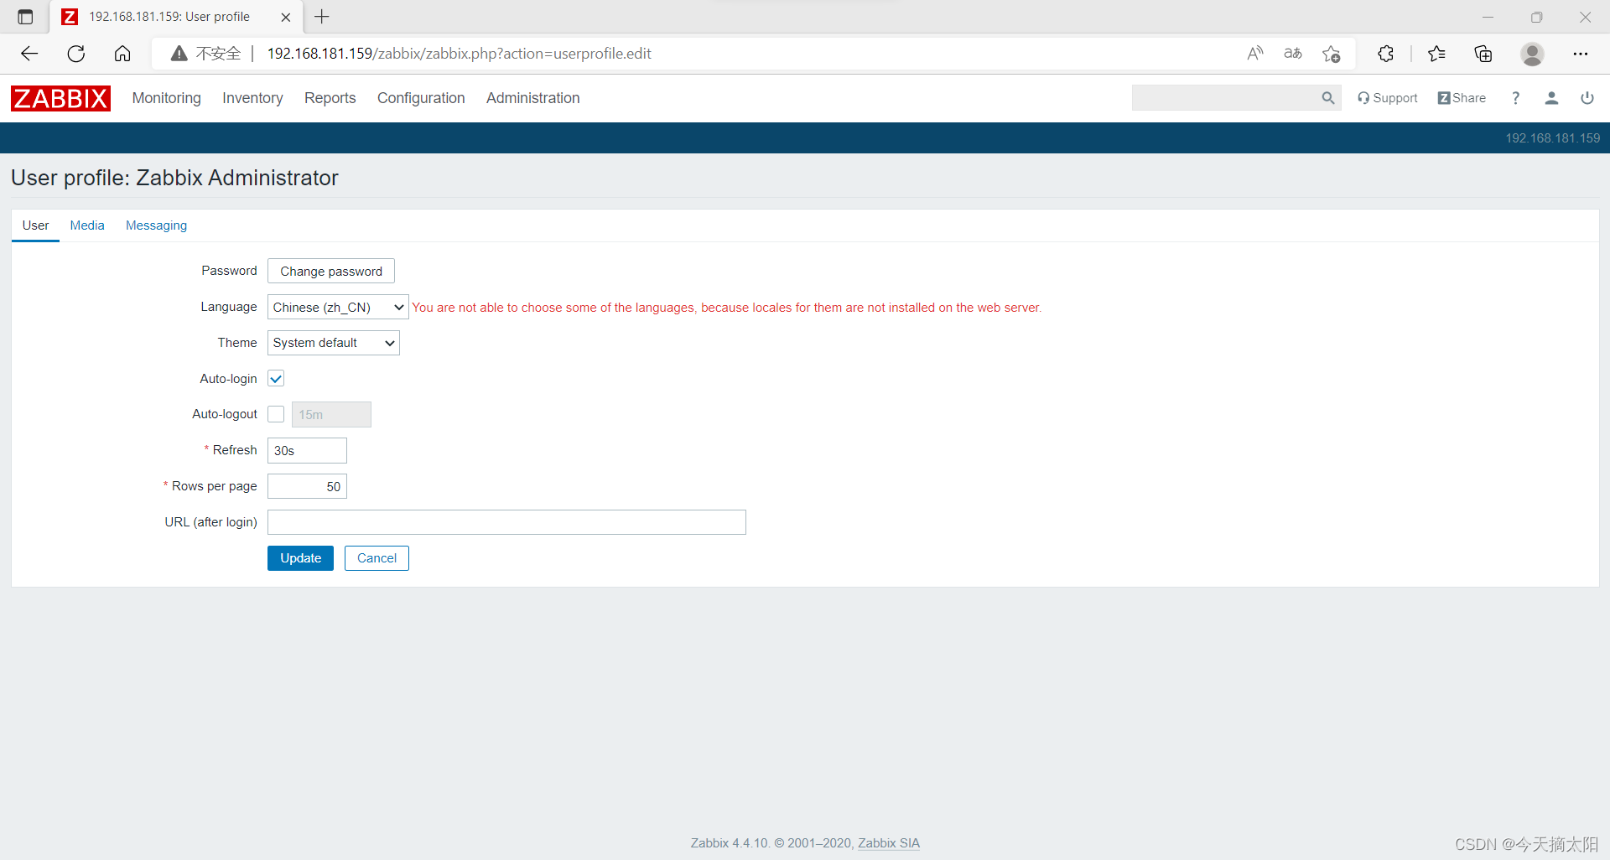Toggle the Auto-login checkbox
The image size is (1610, 860).
point(276,378)
